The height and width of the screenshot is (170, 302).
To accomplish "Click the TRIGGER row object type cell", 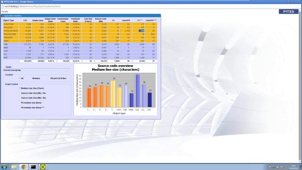I will [x=11, y=38].
